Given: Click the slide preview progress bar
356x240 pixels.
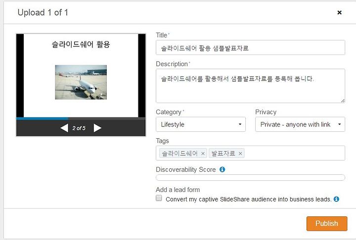Looking at the screenshot, I should click(81, 119).
